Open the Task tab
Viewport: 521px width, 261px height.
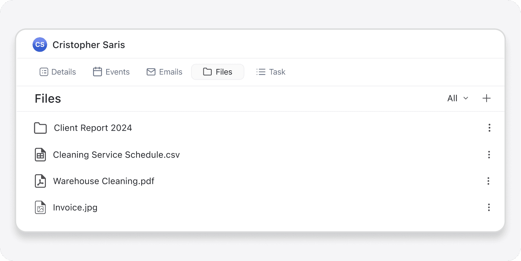pos(271,72)
